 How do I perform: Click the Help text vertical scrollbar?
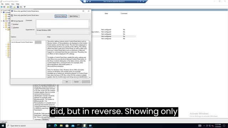pyautogui.click(x=90, y=59)
